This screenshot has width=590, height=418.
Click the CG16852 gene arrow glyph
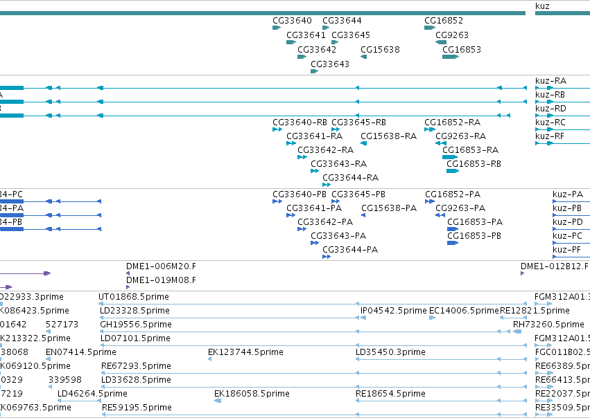pos(430,28)
